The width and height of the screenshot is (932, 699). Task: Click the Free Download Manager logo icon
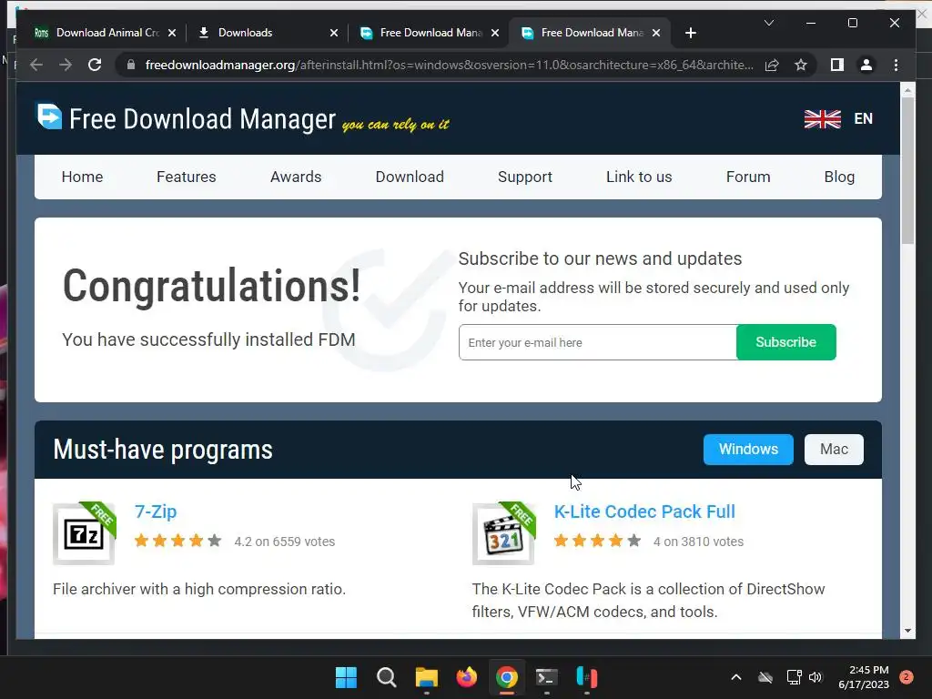pos(49,116)
